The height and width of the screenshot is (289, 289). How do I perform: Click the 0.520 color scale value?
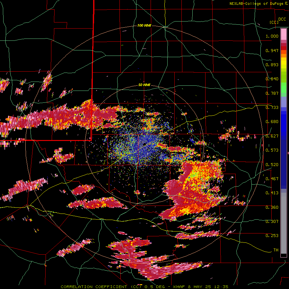pos(272,165)
